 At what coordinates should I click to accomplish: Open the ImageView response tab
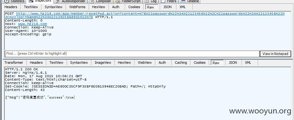(x=103, y=62)
